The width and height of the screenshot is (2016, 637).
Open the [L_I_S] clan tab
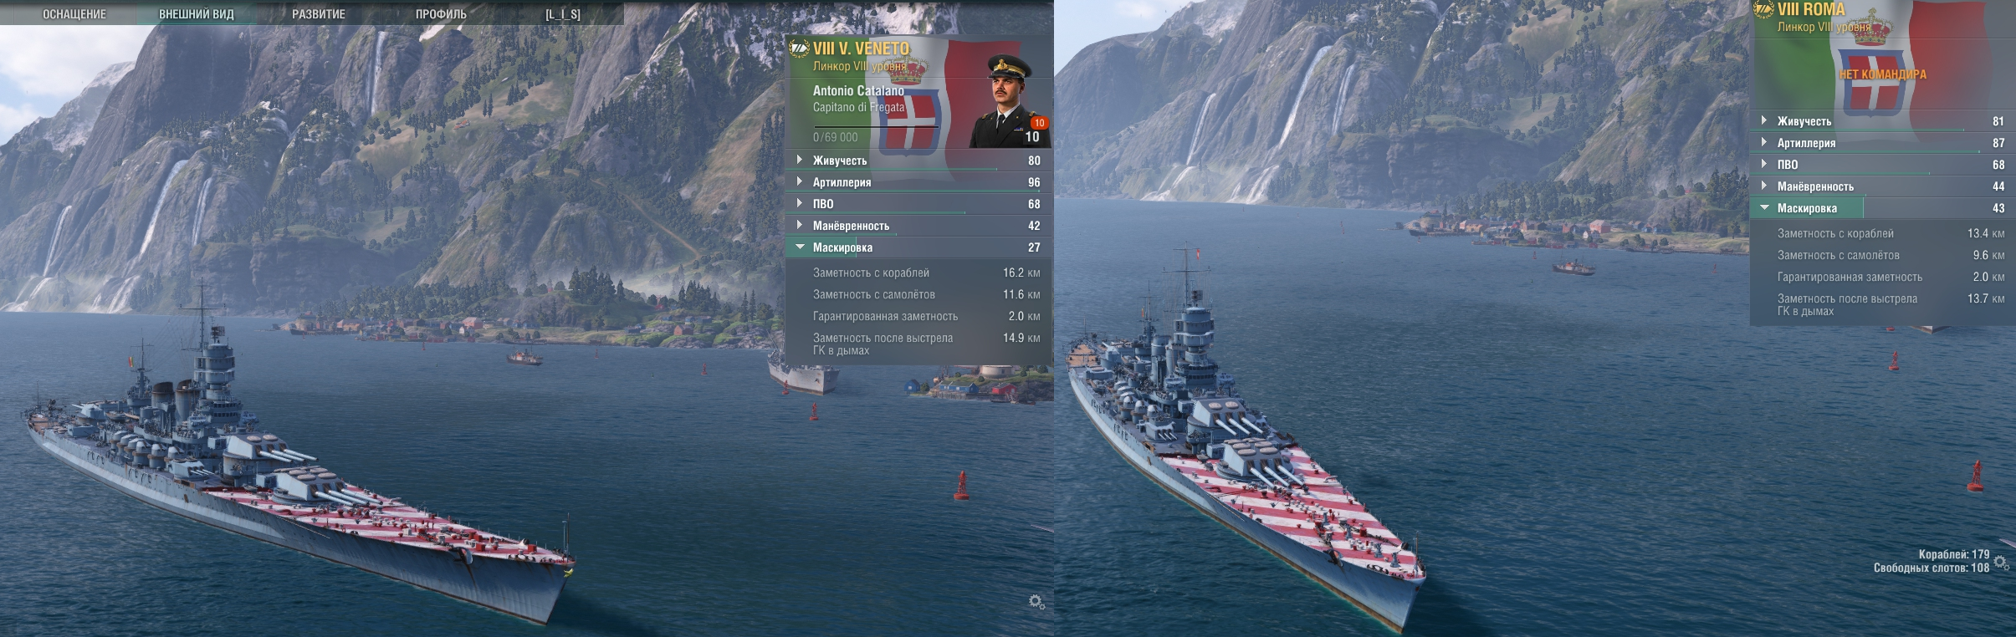(563, 14)
